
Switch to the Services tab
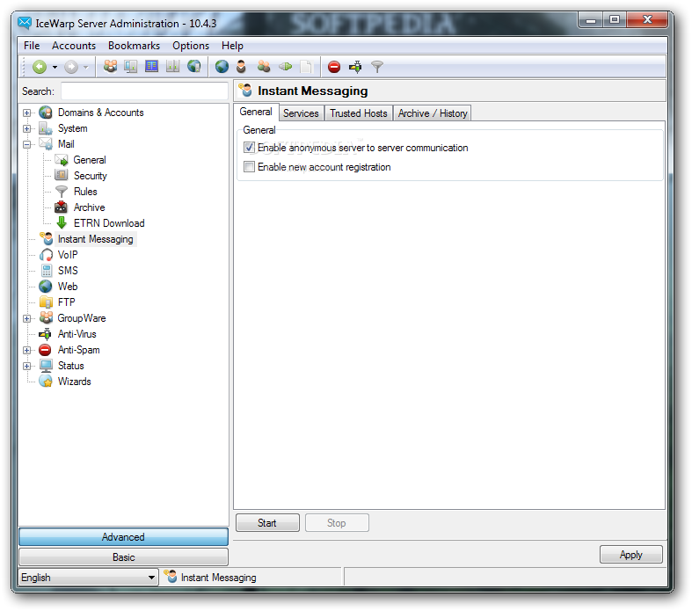[301, 113]
